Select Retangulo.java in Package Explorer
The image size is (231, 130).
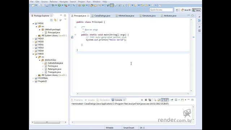(55, 69)
